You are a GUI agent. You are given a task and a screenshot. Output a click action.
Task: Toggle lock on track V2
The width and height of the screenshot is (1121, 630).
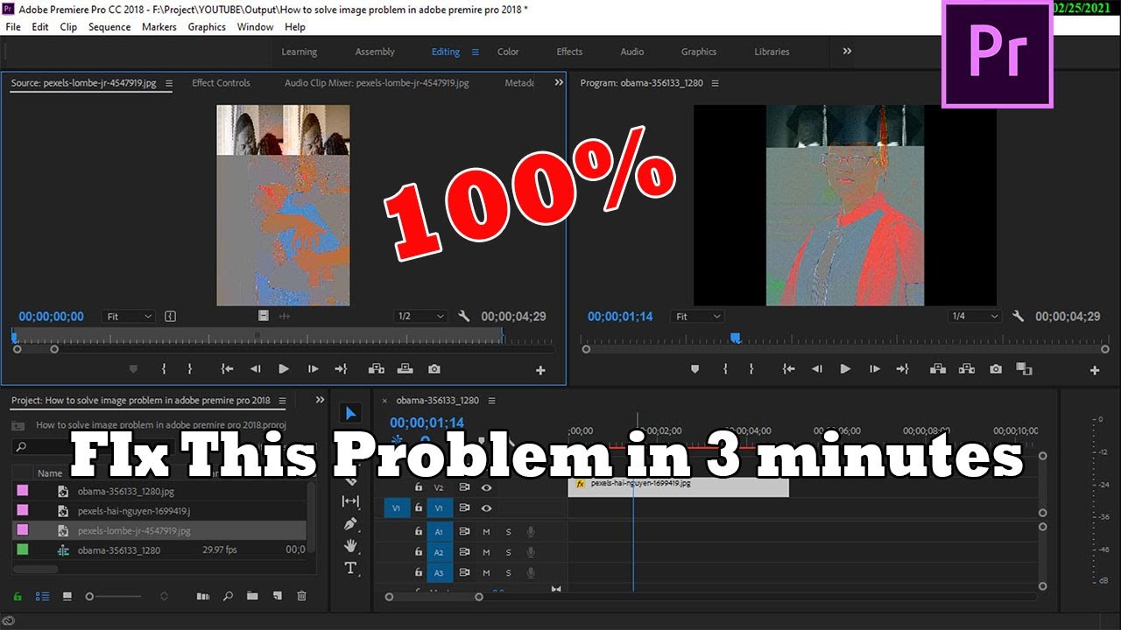click(419, 487)
